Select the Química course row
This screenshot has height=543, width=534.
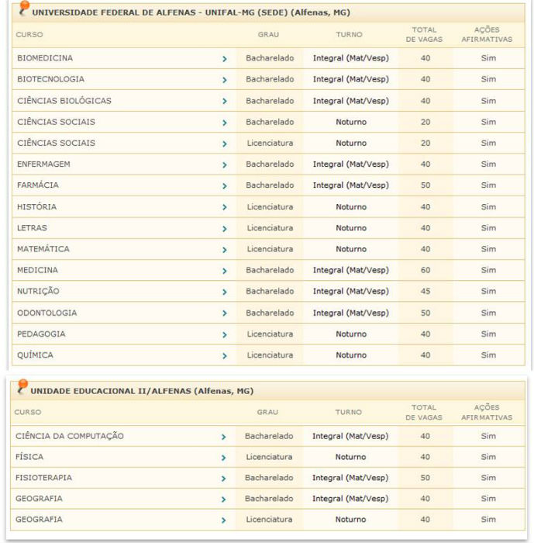35,355
